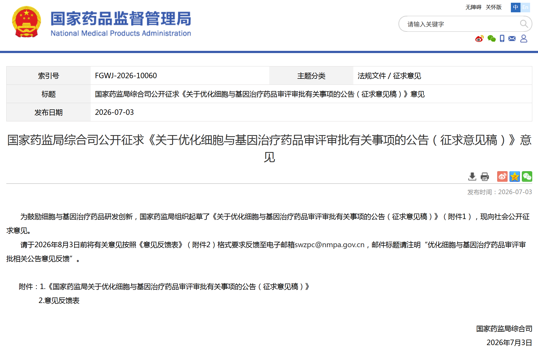Click the search magnifier icon
Screen dimensions: 538x350
pos(524,24)
